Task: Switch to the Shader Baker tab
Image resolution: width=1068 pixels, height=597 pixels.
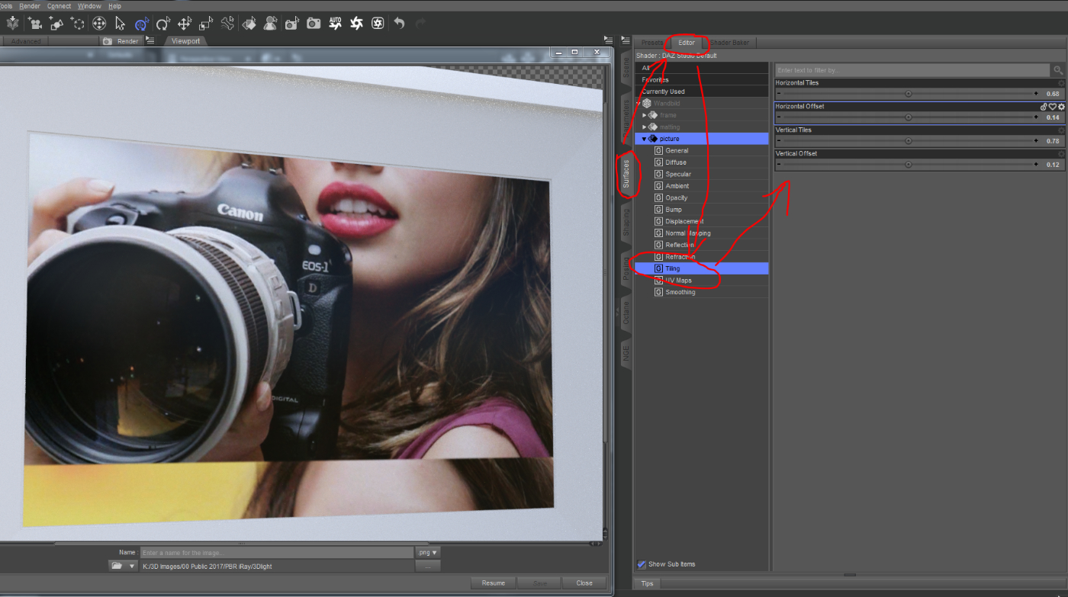Action: pos(729,43)
